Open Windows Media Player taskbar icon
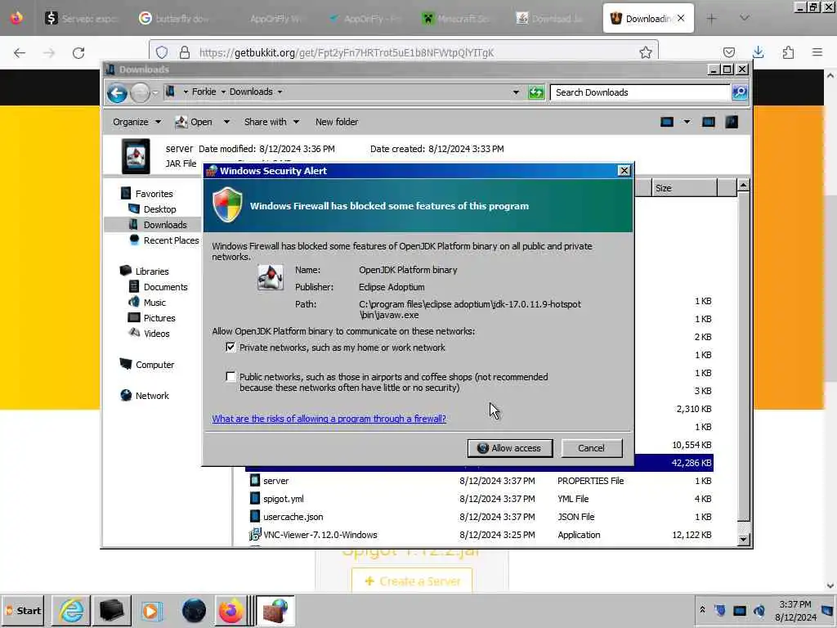 click(x=151, y=610)
